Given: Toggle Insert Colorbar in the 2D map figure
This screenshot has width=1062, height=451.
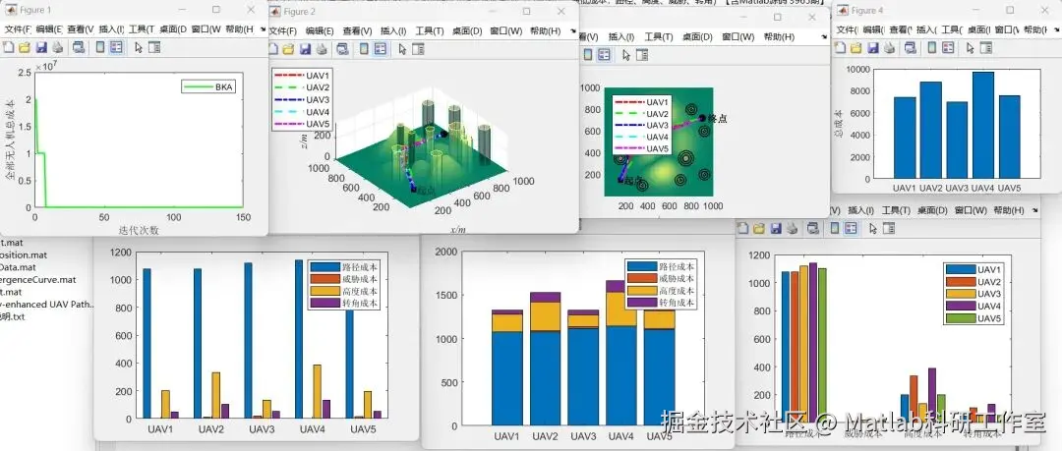Looking at the screenshot, I should (x=587, y=55).
